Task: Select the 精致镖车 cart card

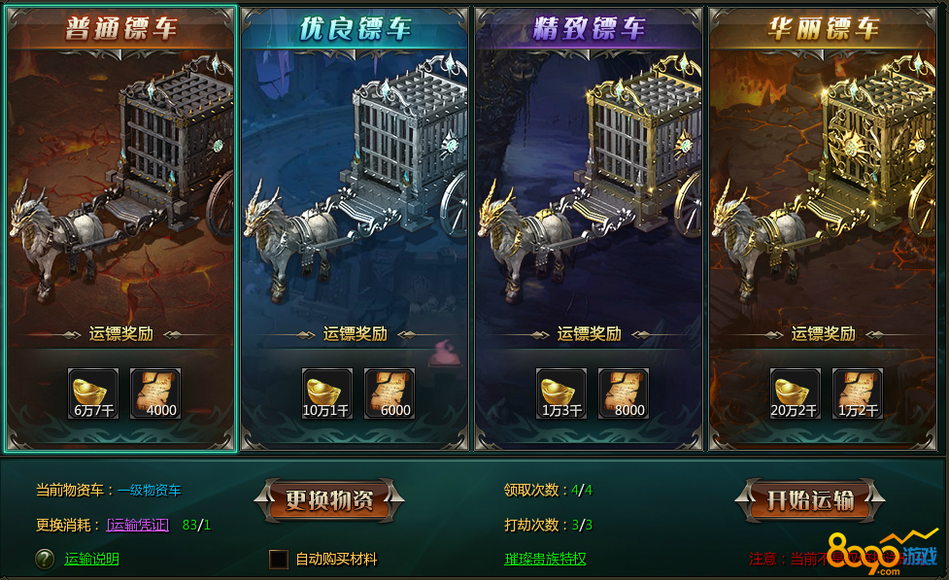Action: (x=589, y=229)
